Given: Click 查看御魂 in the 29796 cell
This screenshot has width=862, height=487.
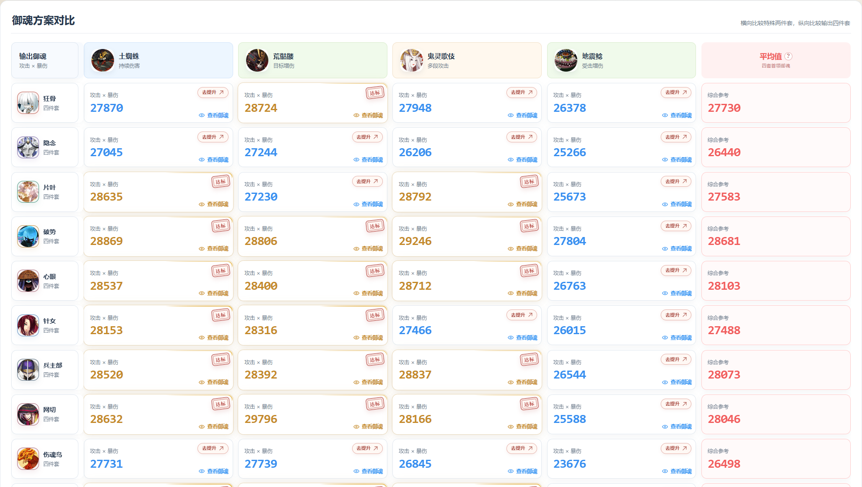Looking at the screenshot, I should (368, 427).
